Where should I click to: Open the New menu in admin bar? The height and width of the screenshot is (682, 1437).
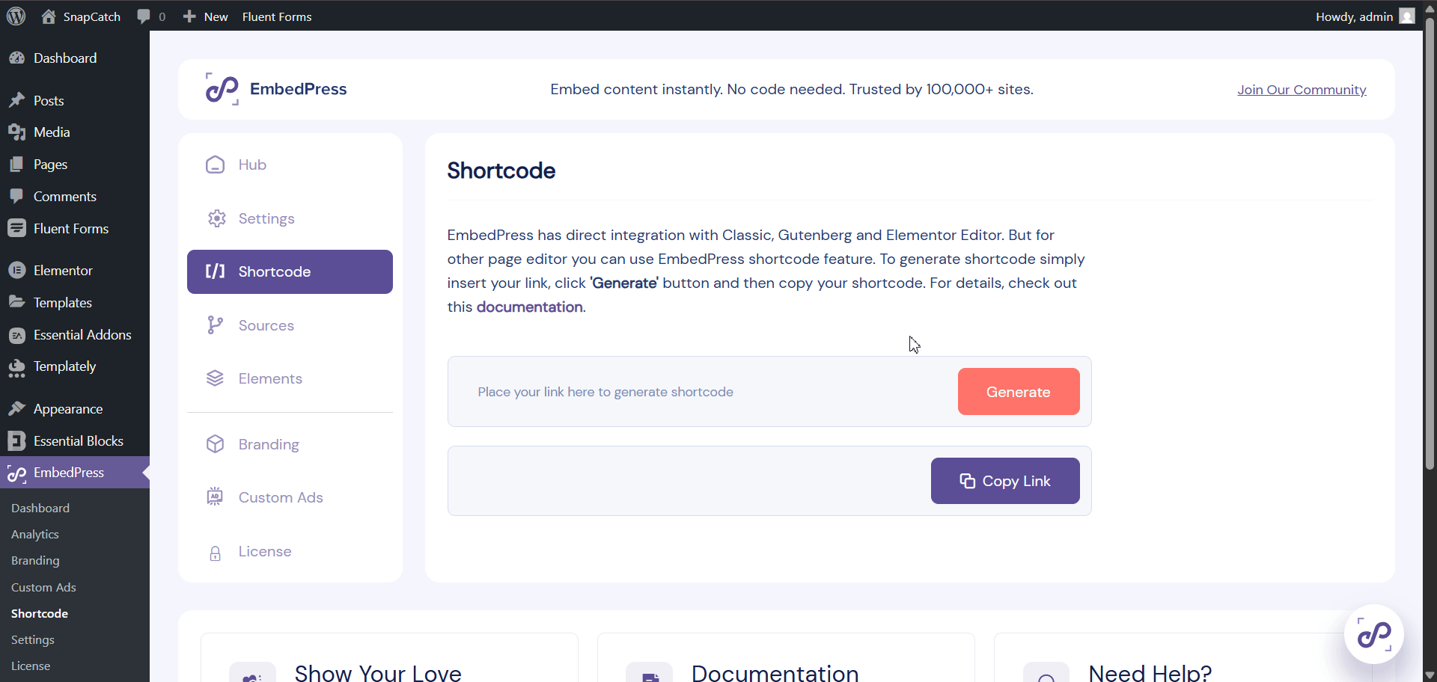point(204,16)
